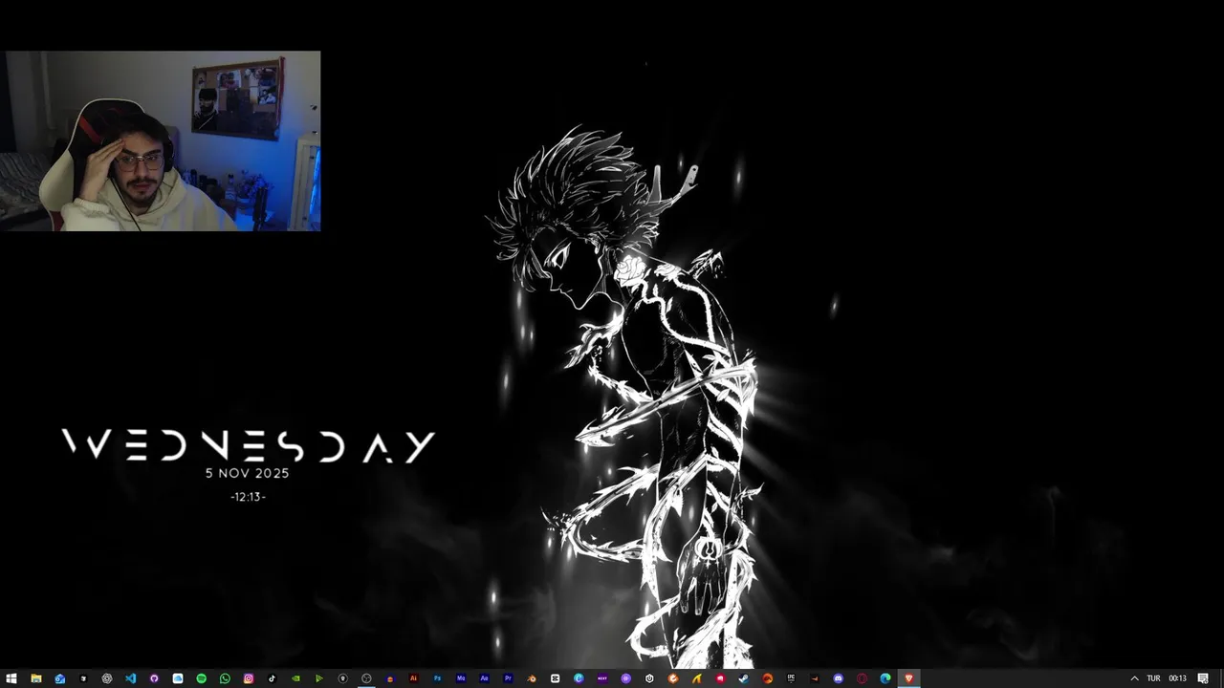Switch to OBS Studio in taskbar
Viewport: 1224px width, 688px height.
click(366, 678)
